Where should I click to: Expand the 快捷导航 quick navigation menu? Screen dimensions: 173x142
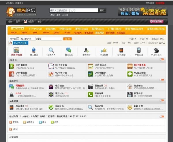coord(157,21)
